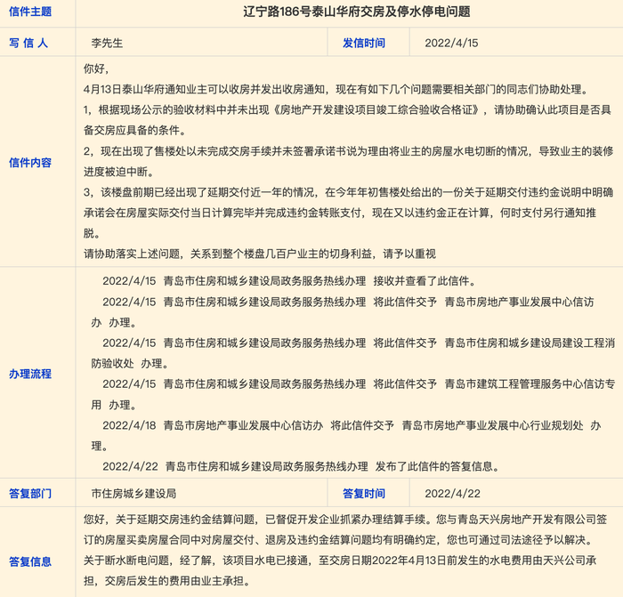Click the greeting line 你好
Image resolution: width=623 pixels, height=597 pixels.
pyautogui.click(x=96, y=69)
